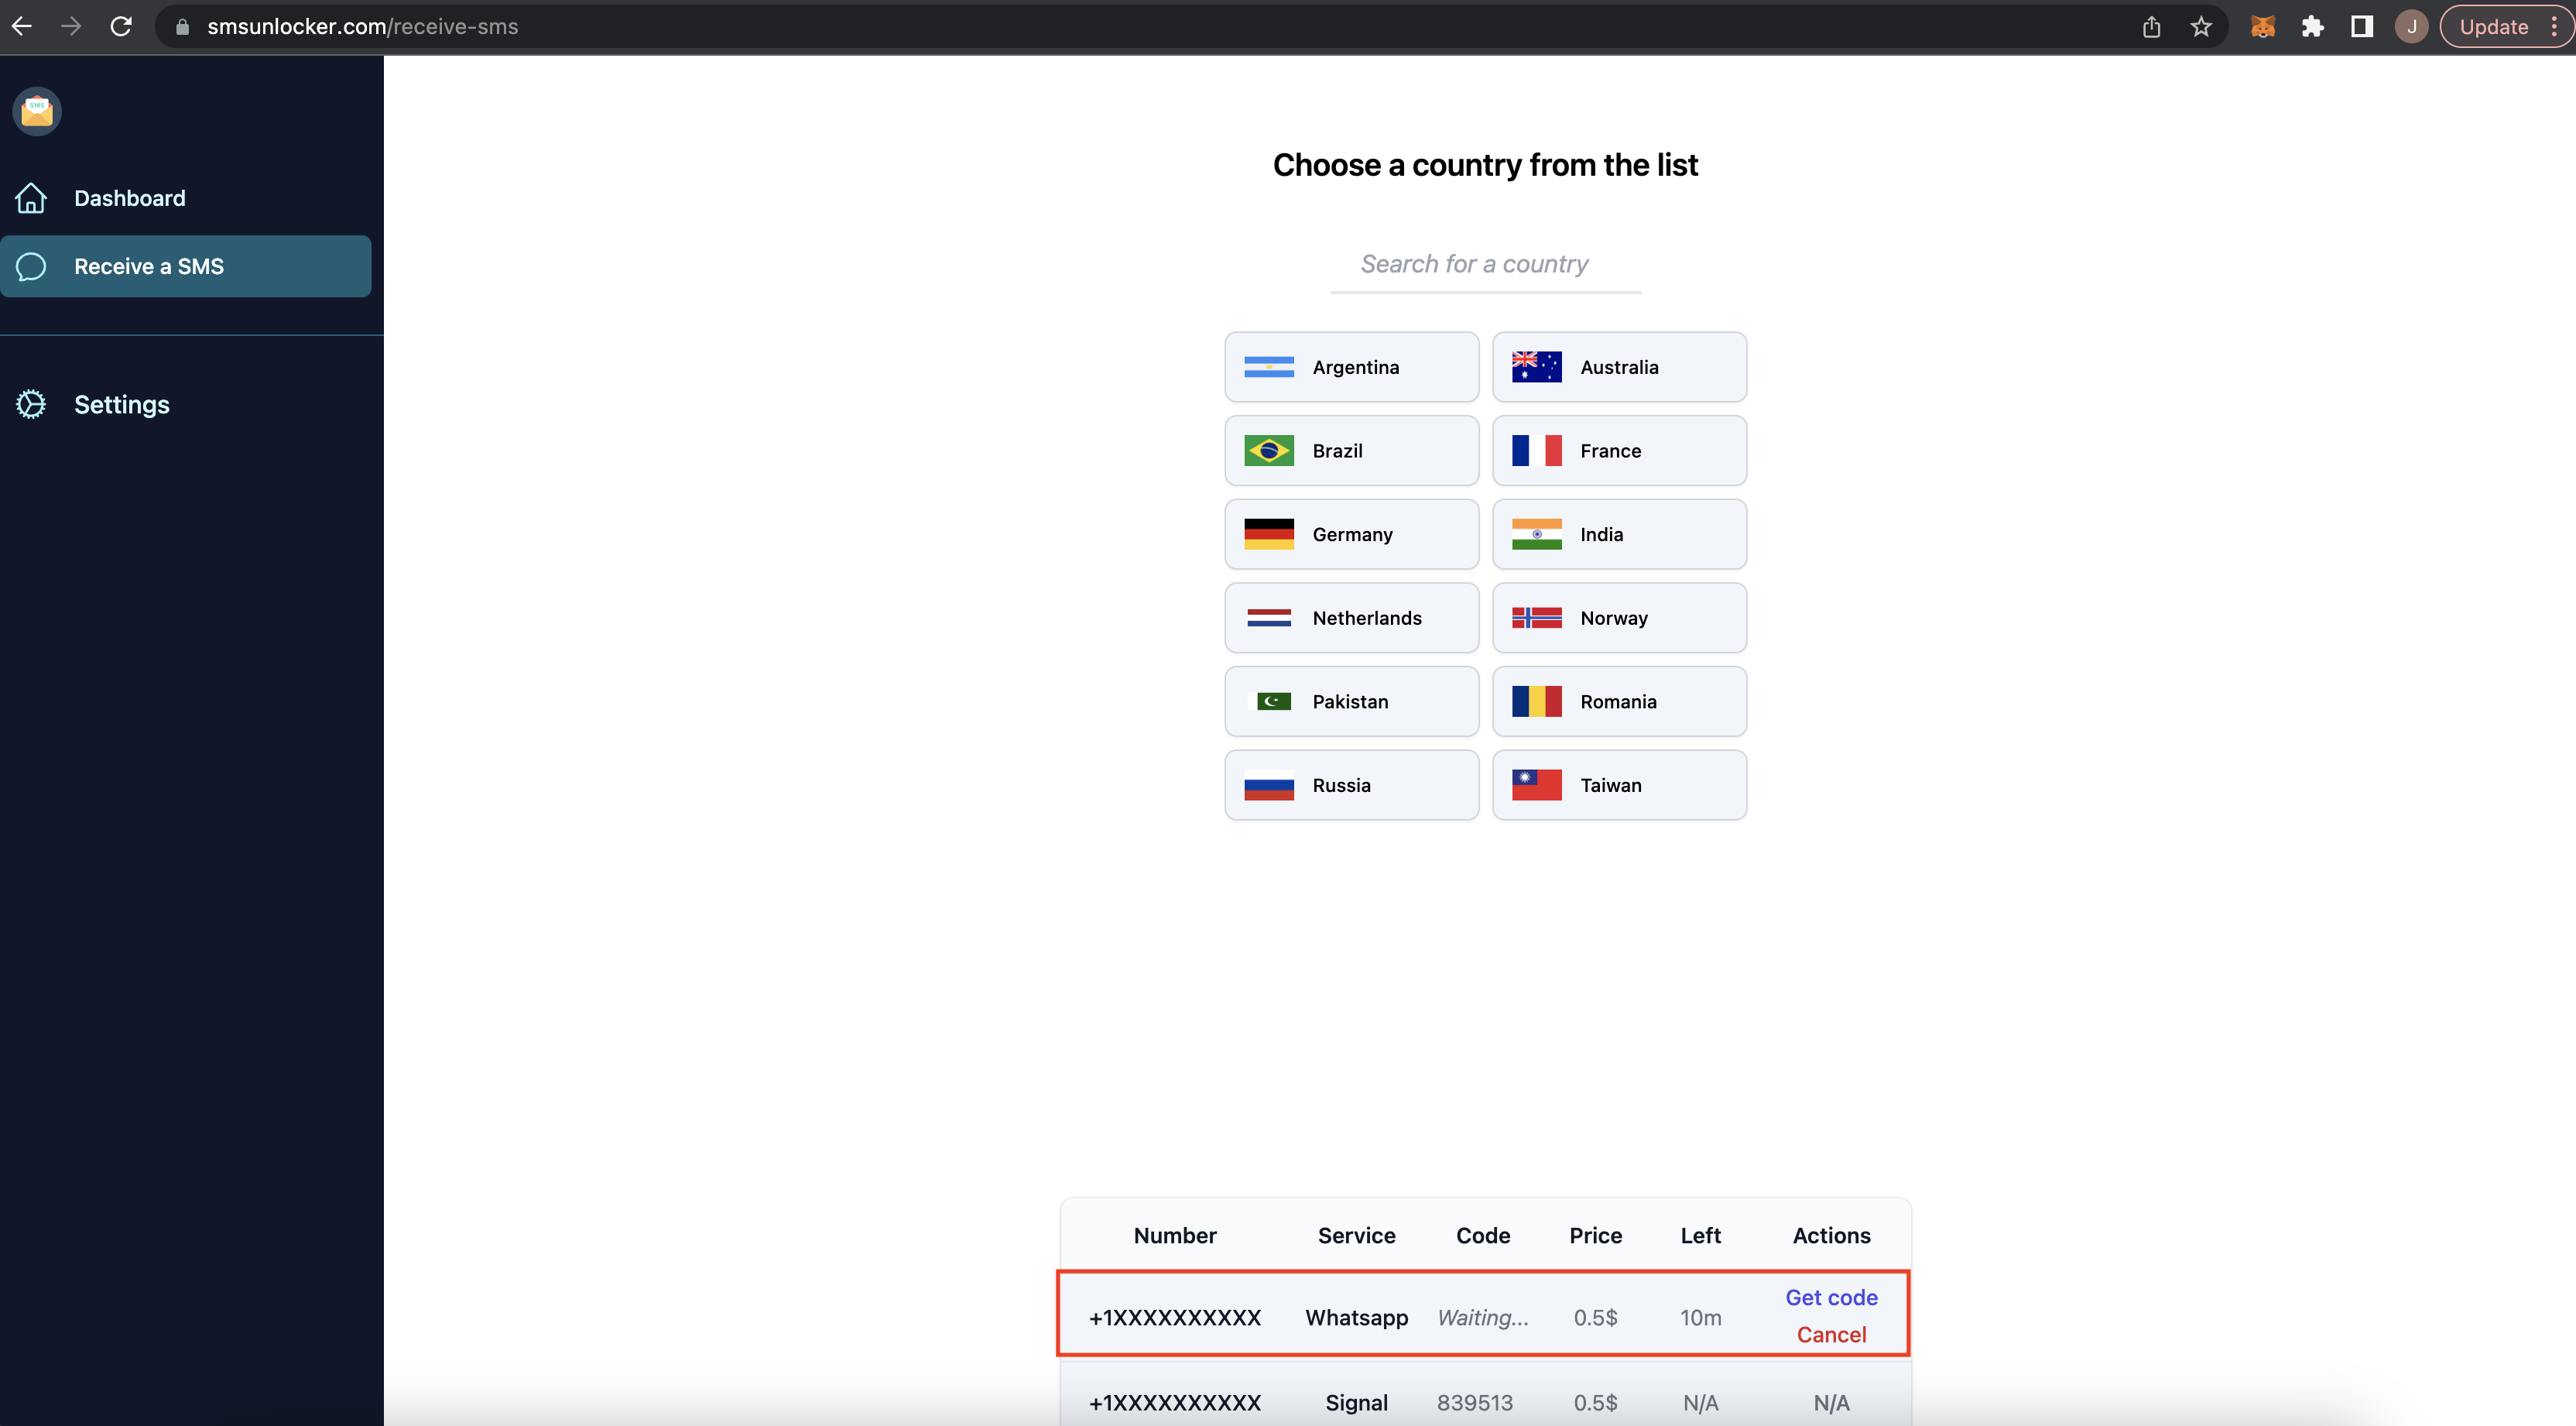The width and height of the screenshot is (2576, 1426).
Task: Select Brazil from country list
Action: click(1352, 451)
